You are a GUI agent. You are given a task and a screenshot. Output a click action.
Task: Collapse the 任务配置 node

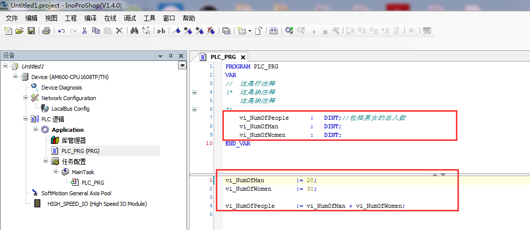tap(45, 161)
